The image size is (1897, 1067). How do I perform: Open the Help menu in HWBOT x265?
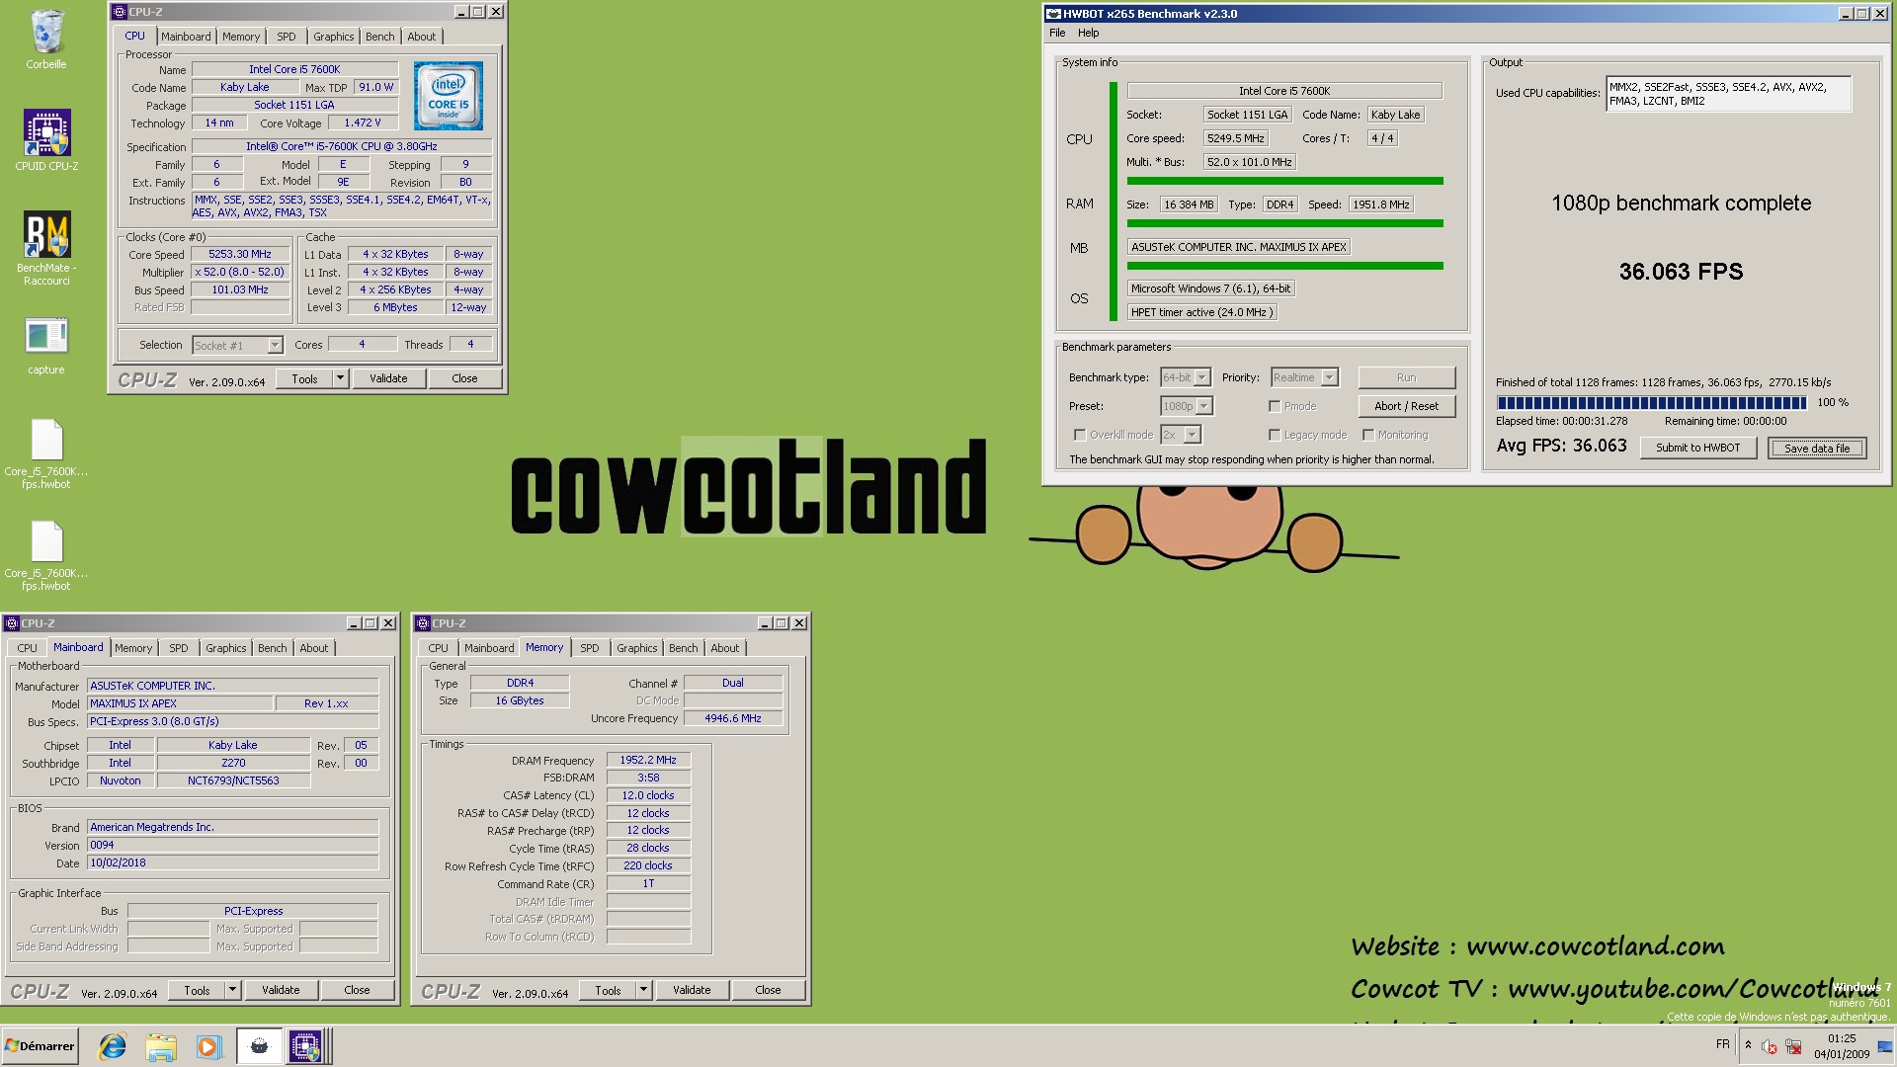pos(1088,33)
